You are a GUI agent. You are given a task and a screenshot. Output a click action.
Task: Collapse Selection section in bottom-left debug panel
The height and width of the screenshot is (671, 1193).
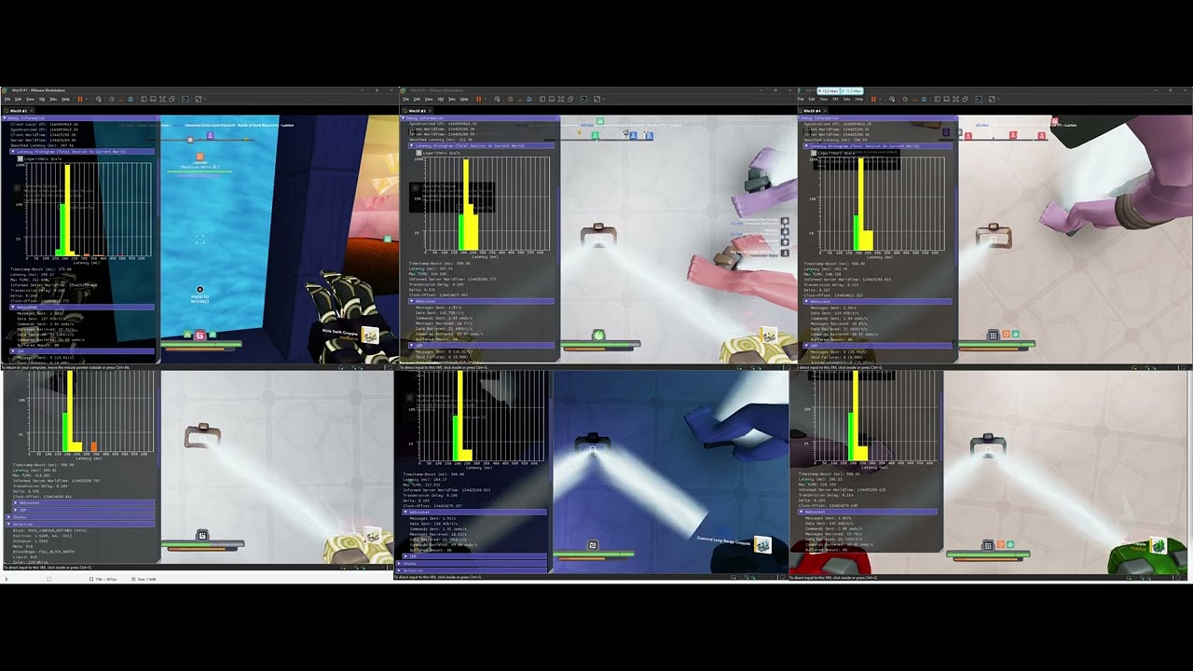[x=80, y=524]
